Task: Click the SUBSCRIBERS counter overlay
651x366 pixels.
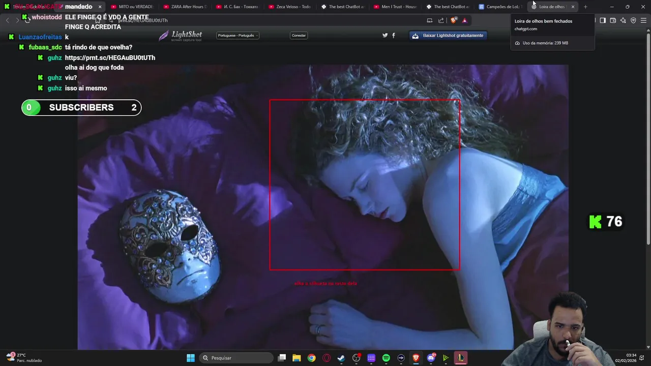Action: (81, 107)
